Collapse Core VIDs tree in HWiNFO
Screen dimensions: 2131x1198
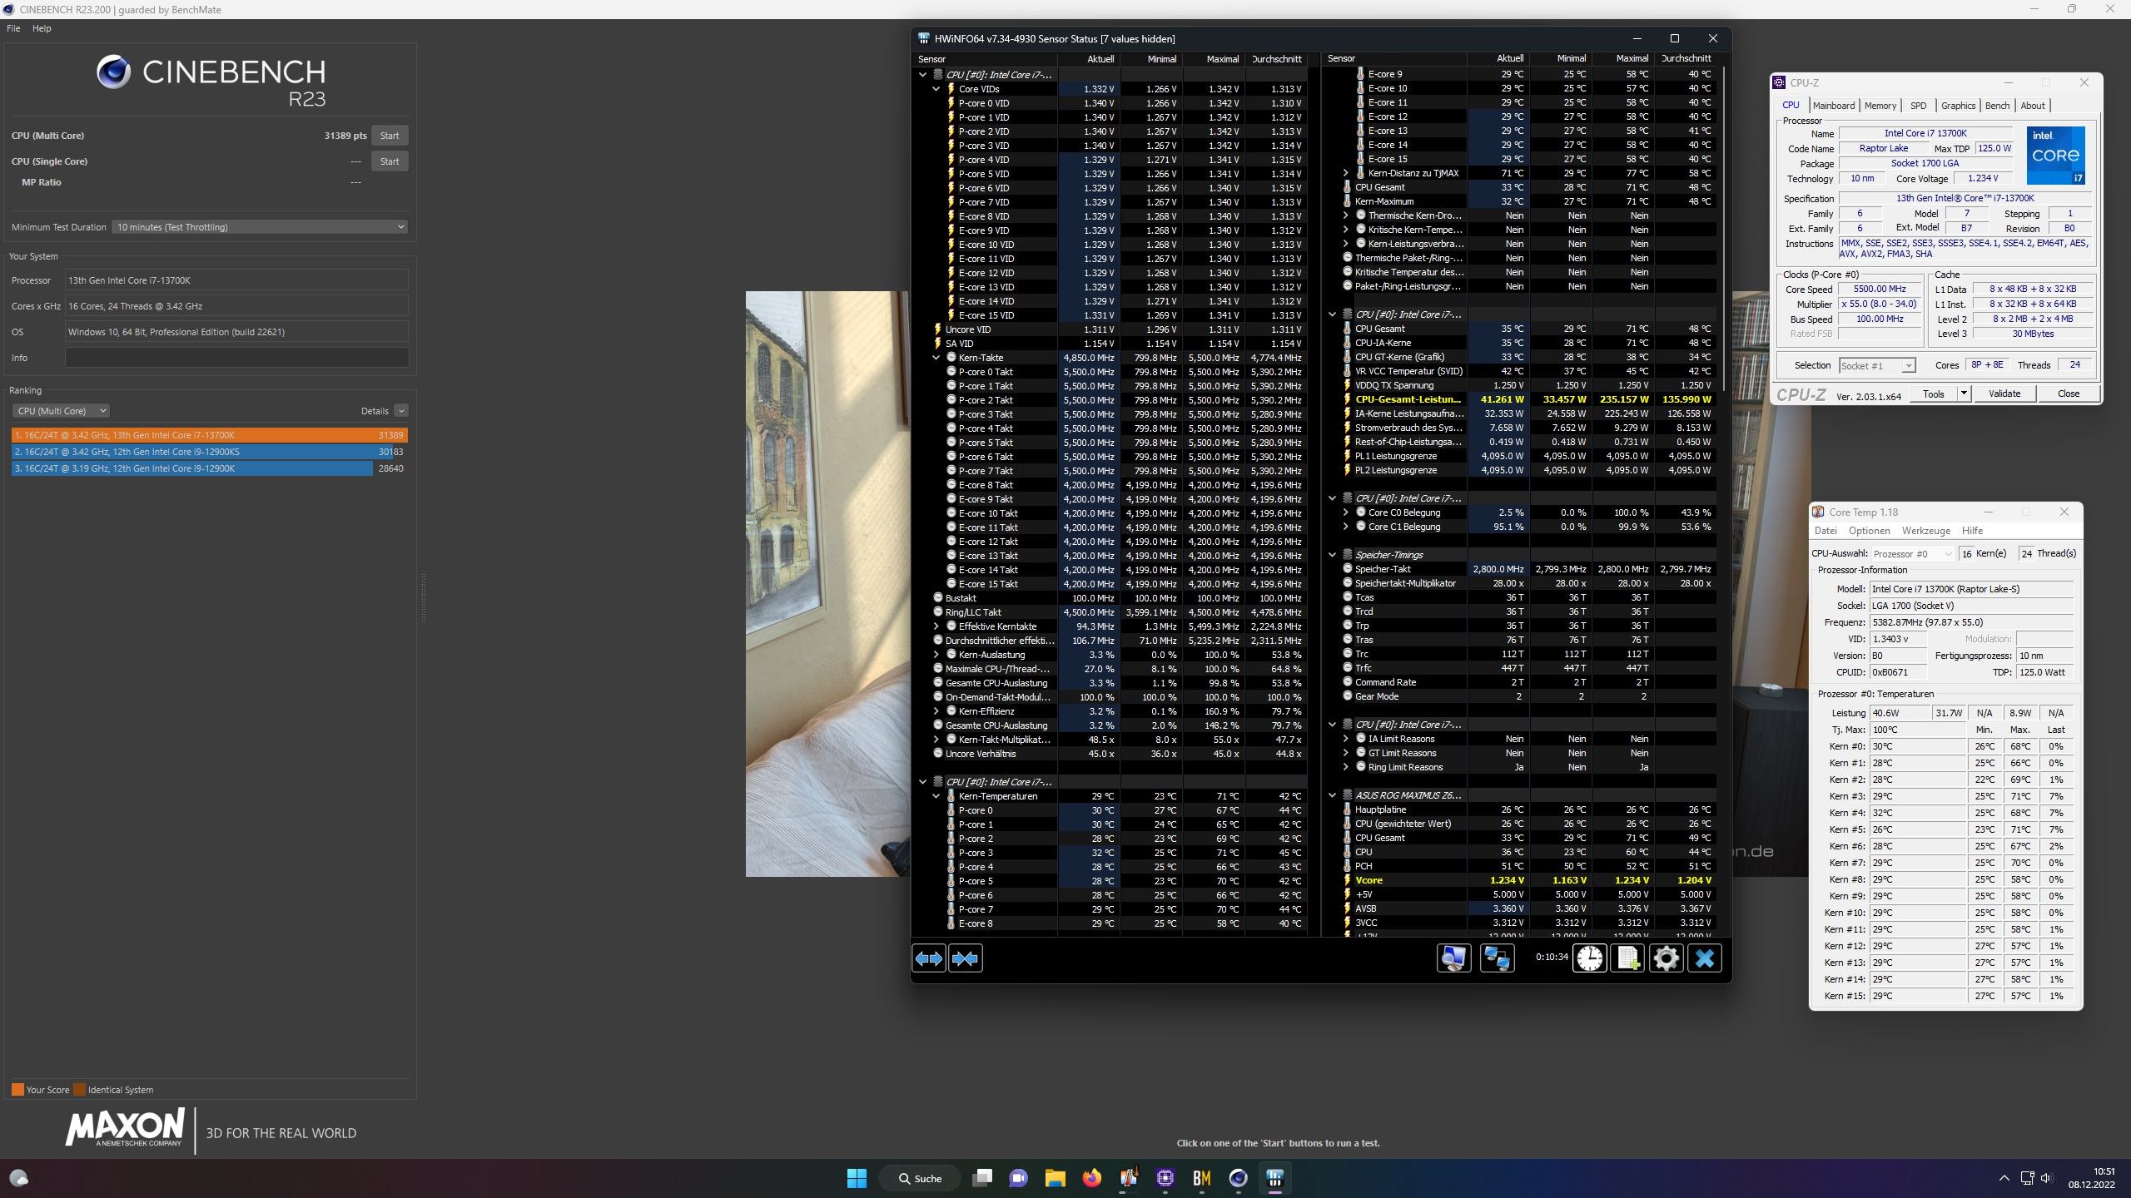coord(936,89)
